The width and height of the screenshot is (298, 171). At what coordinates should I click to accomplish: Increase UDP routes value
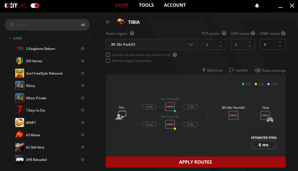(249, 43)
